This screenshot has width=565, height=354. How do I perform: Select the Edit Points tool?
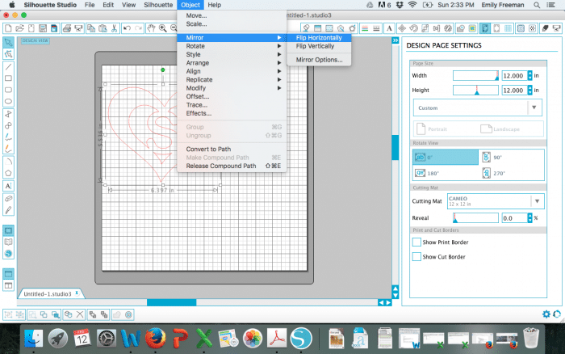click(x=8, y=54)
